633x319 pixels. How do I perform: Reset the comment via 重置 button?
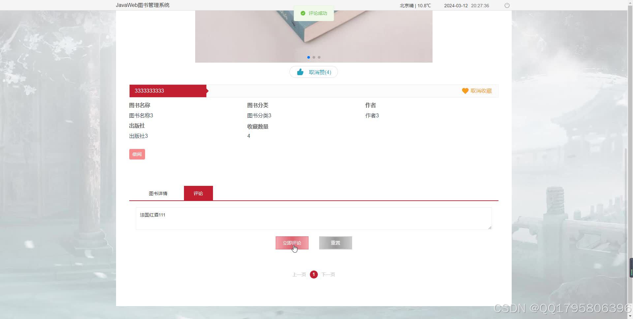pos(335,243)
